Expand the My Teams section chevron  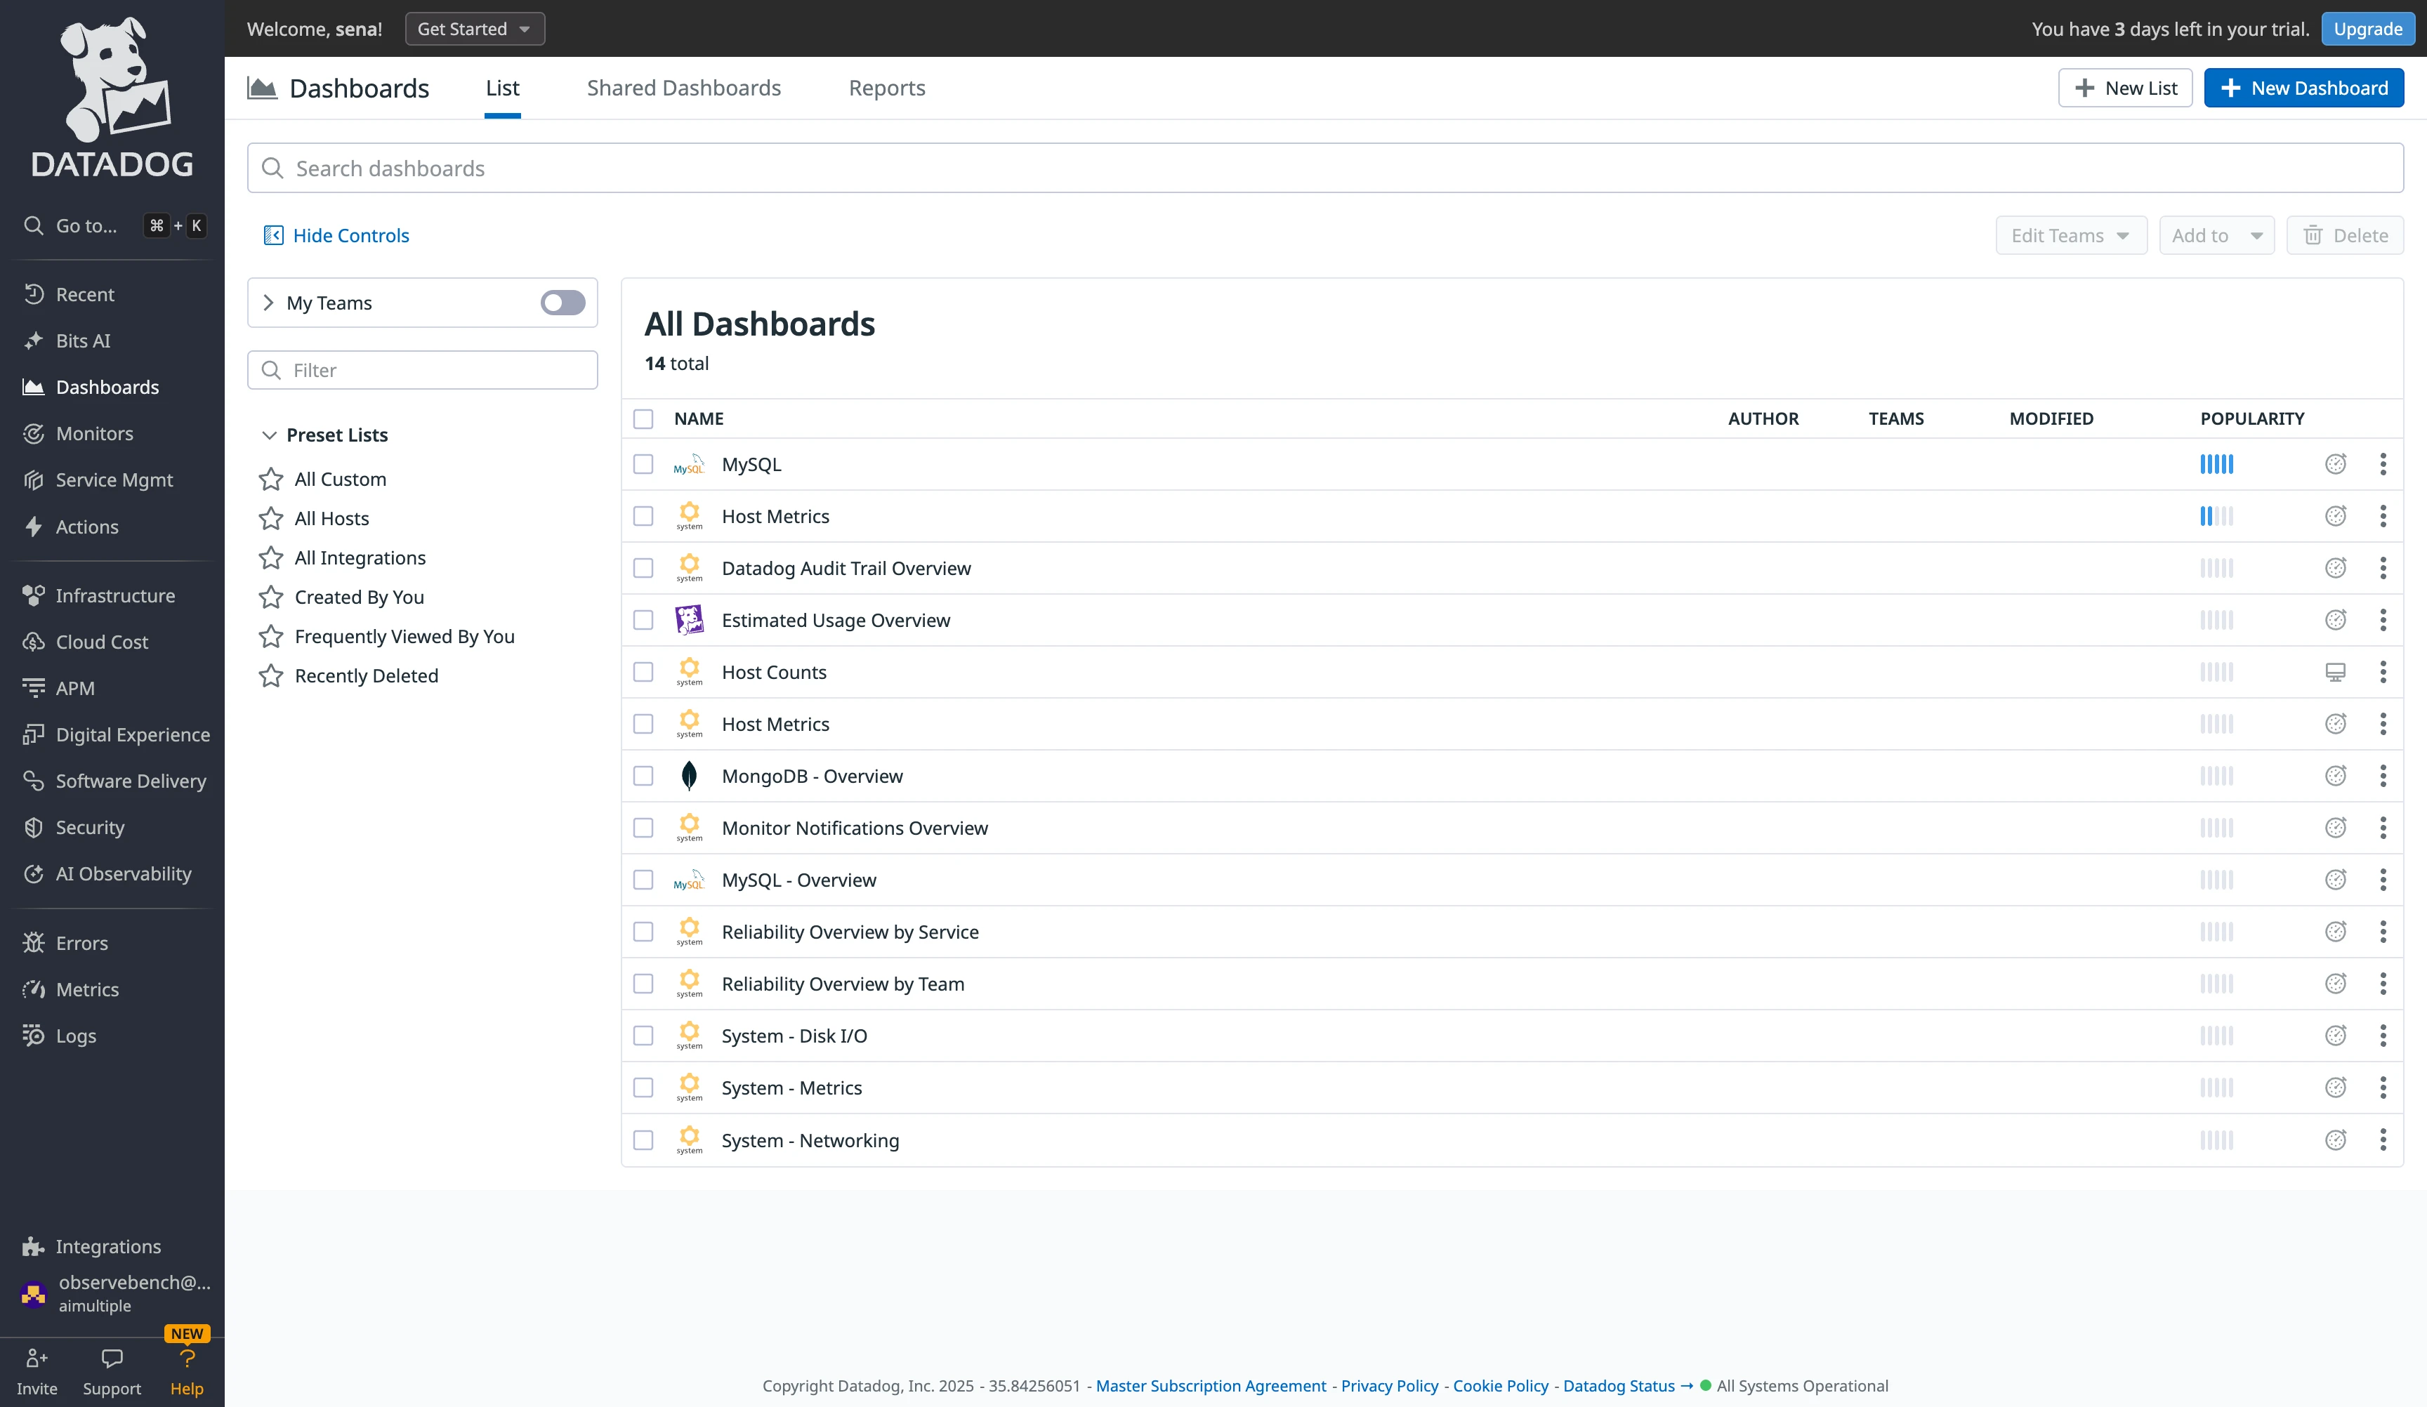tap(269, 303)
